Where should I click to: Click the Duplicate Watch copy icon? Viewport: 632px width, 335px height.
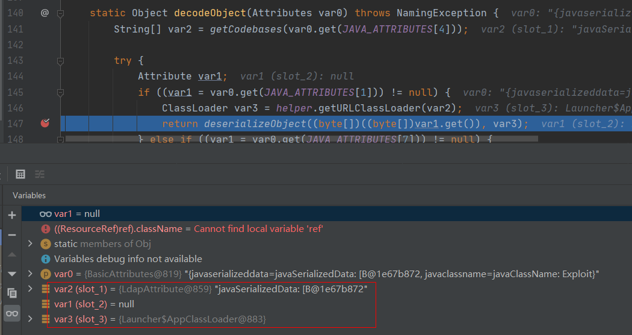11,293
